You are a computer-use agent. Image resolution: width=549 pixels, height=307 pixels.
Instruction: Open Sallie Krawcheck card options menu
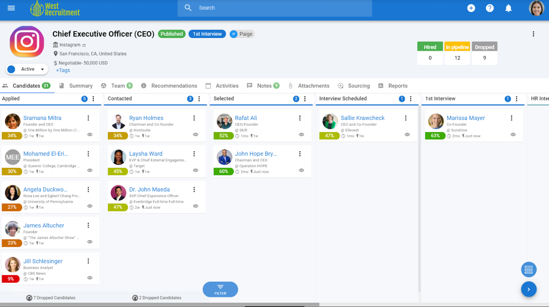406,118
